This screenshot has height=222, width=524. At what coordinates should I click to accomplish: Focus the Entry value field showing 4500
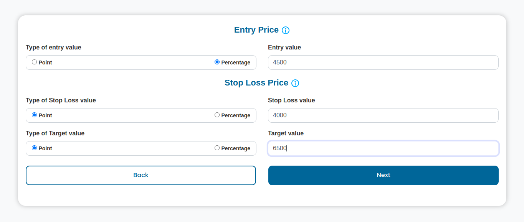pos(383,62)
